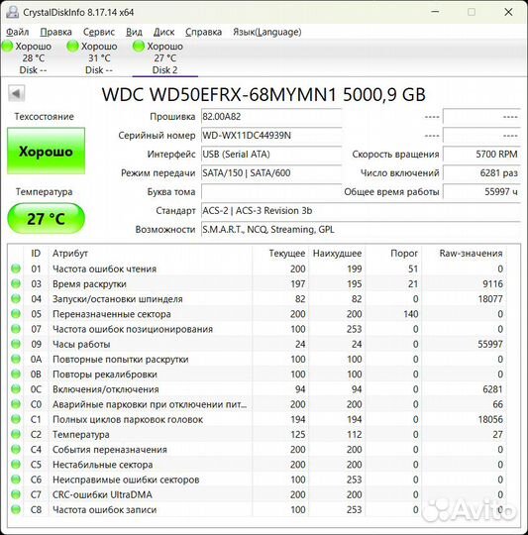This screenshot has height=535, width=528.
Task: Click status dot of C8 Частота ошибок записи
Action: coord(16,509)
